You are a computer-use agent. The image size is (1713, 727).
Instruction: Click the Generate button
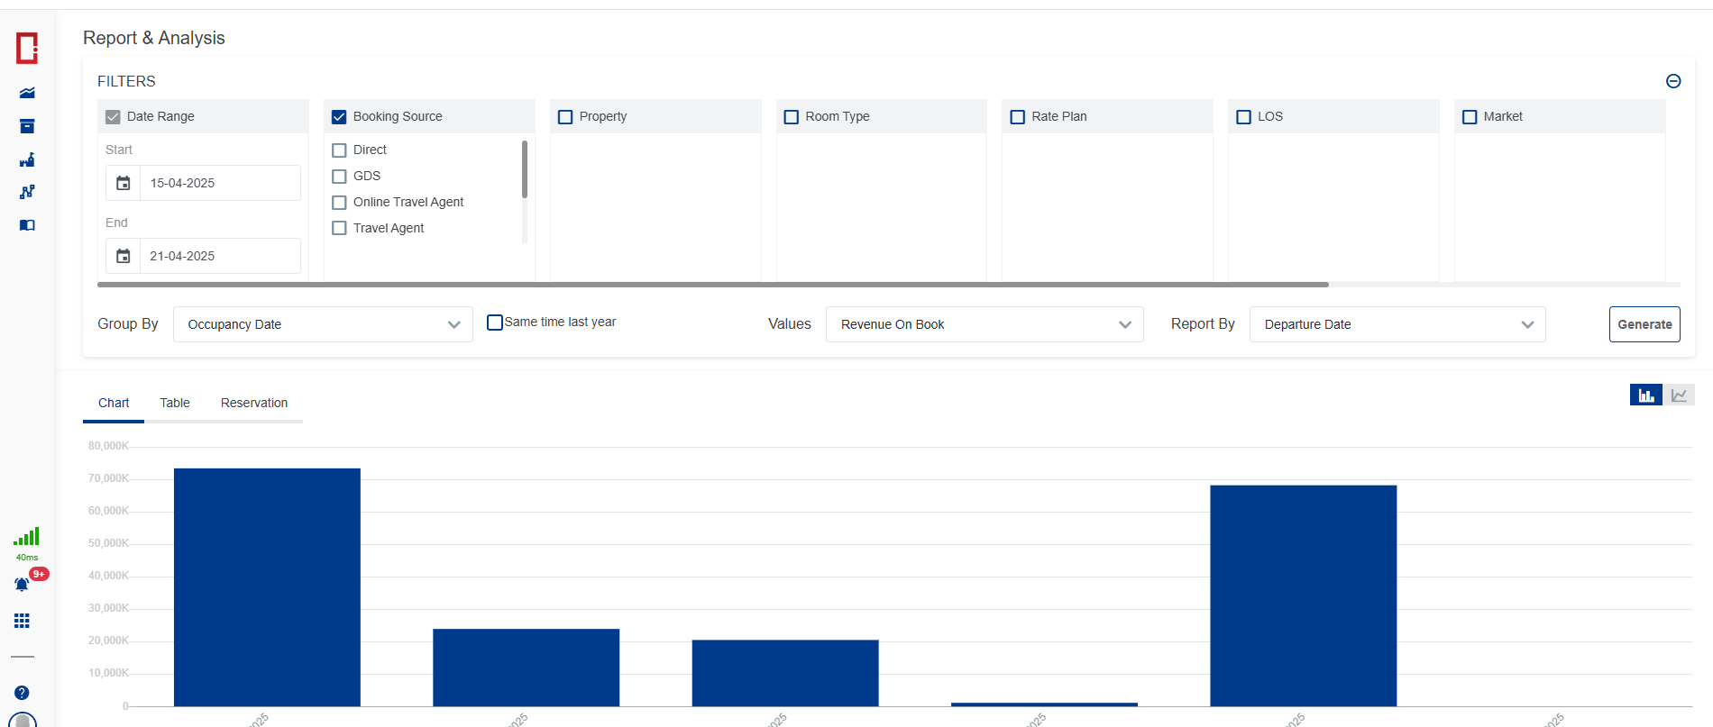click(1644, 324)
